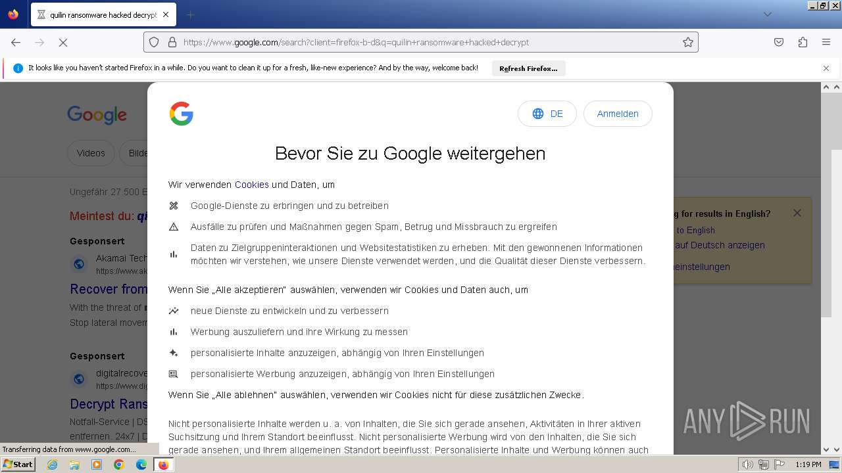Click the Google logo in consent dialog

tap(182, 114)
